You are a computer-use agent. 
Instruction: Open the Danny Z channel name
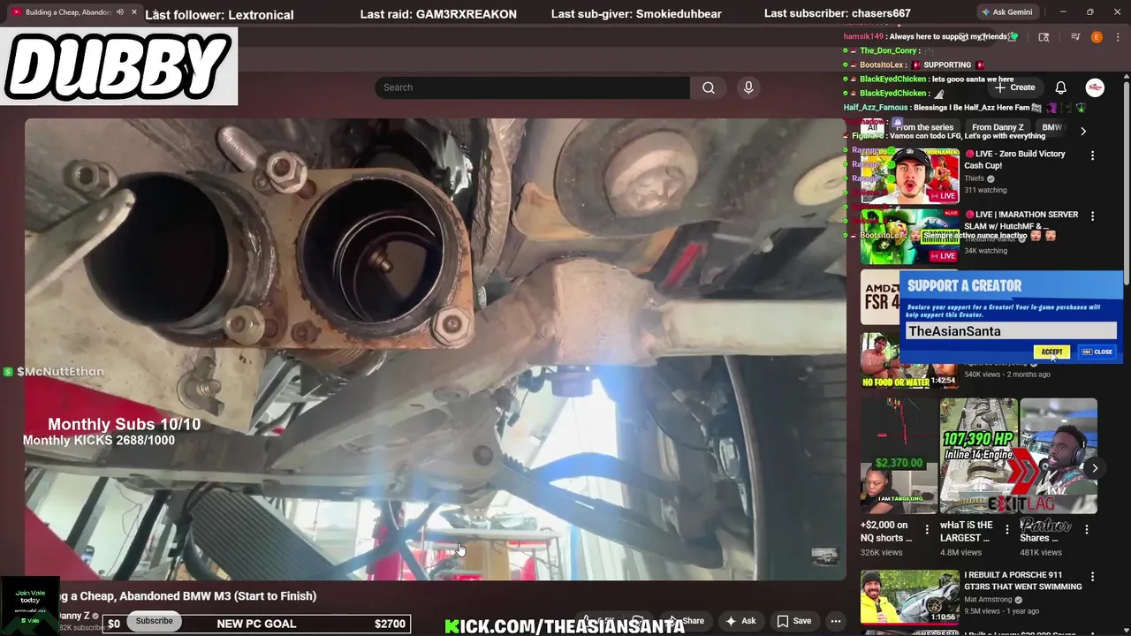click(x=73, y=616)
